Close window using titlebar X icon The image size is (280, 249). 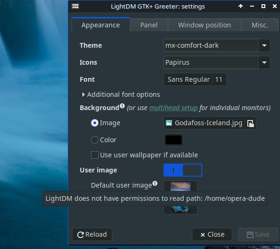click(275, 7)
